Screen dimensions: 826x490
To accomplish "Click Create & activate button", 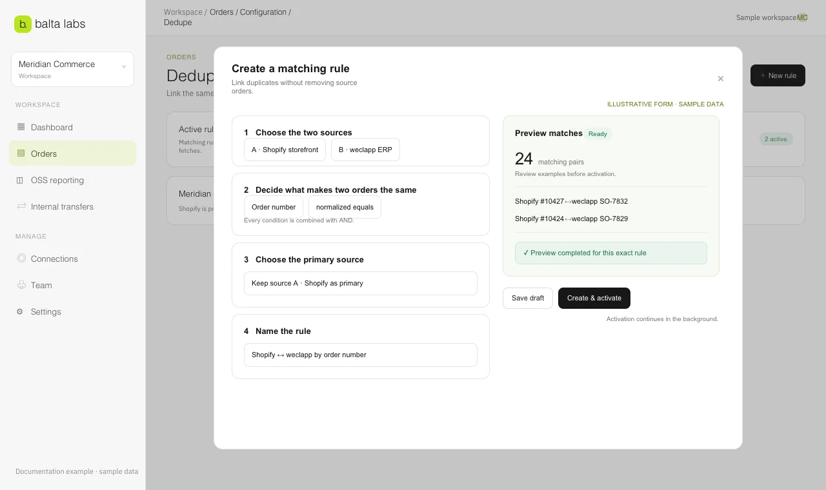I will 594,298.
